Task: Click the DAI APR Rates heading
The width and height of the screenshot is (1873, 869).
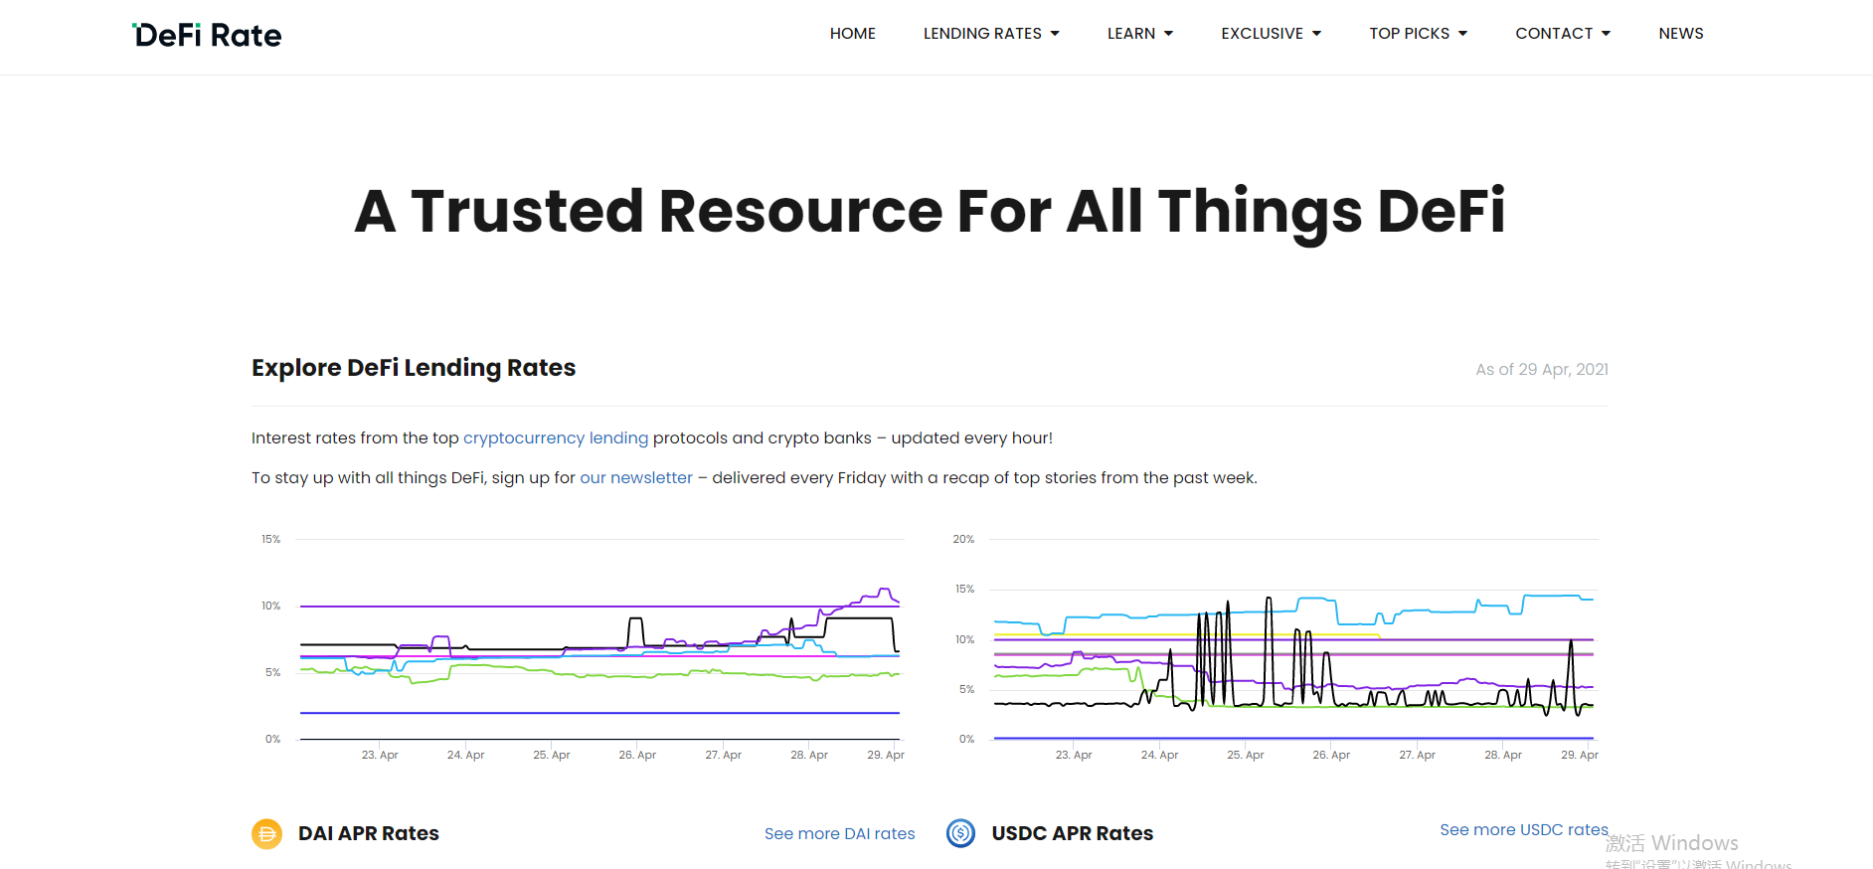Action: pyautogui.click(x=368, y=833)
